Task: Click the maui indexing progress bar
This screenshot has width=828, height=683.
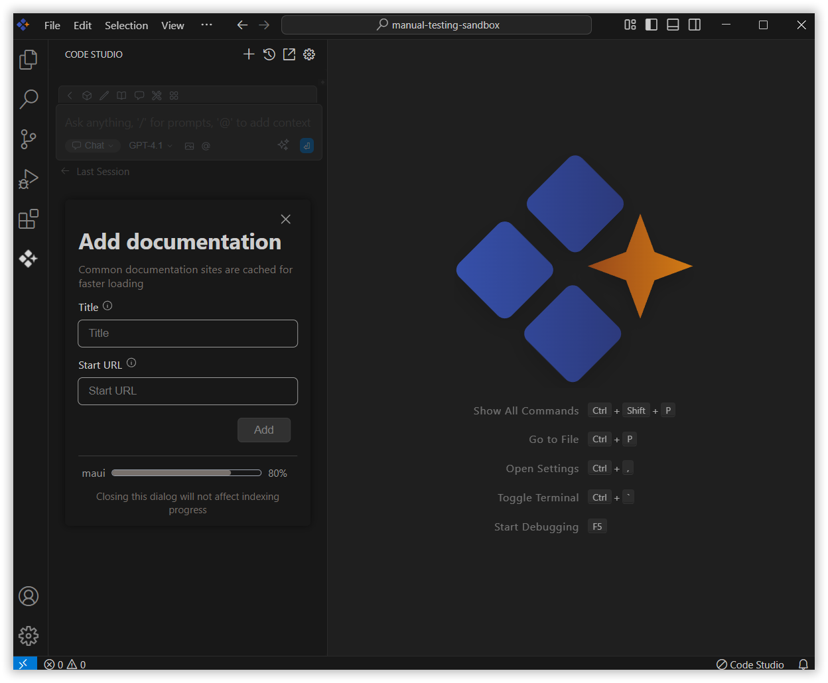Action: click(x=186, y=473)
